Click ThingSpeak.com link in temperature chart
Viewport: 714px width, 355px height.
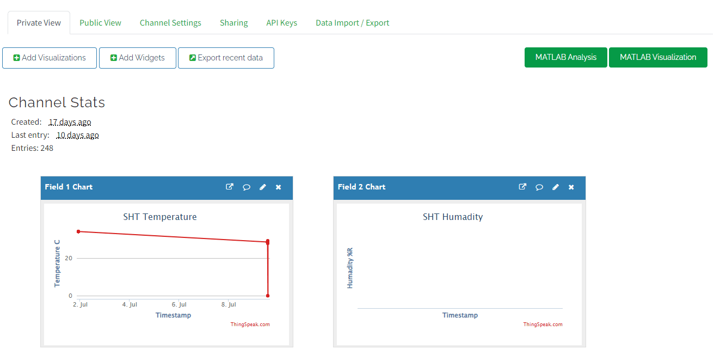click(250, 325)
